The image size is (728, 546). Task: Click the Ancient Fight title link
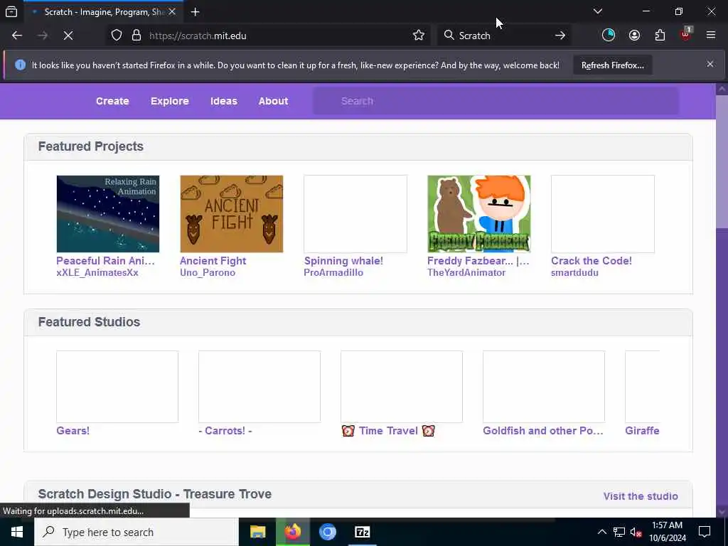pos(213,260)
